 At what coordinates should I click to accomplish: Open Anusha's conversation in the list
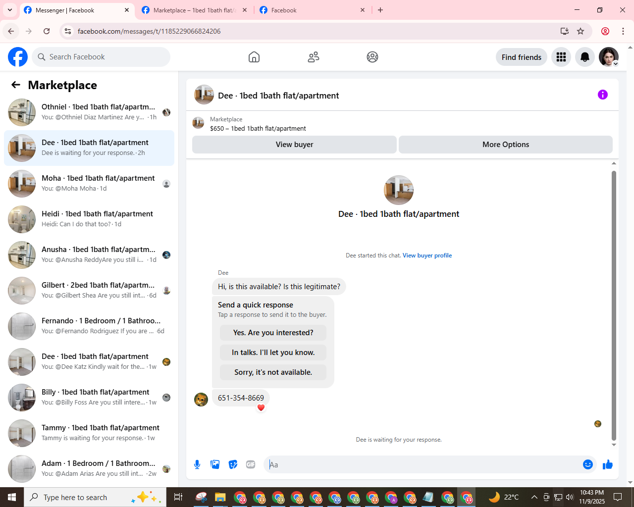pyautogui.click(x=89, y=255)
